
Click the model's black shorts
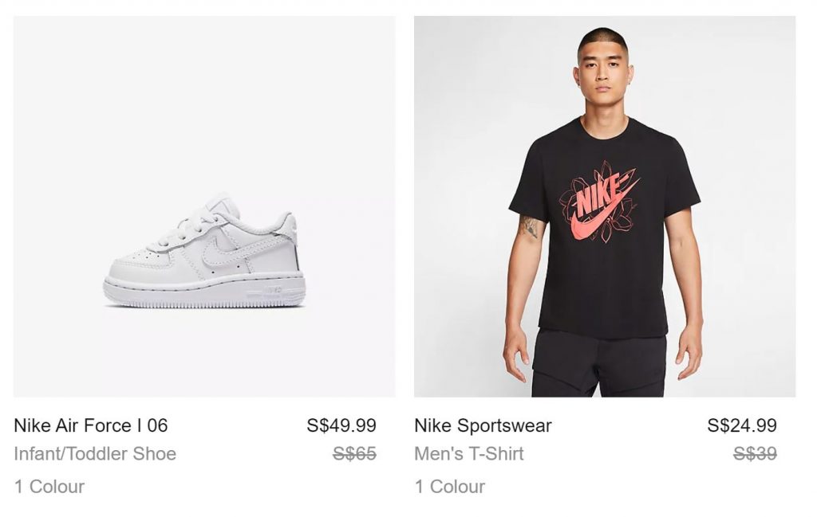click(600, 365)
